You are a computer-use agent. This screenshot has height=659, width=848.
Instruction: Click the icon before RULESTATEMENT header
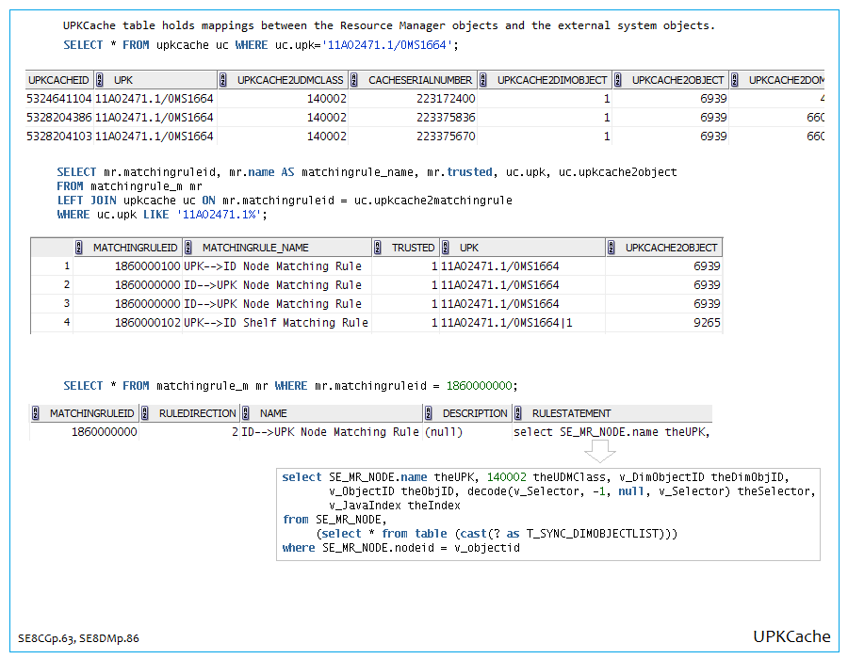(519, 413)
